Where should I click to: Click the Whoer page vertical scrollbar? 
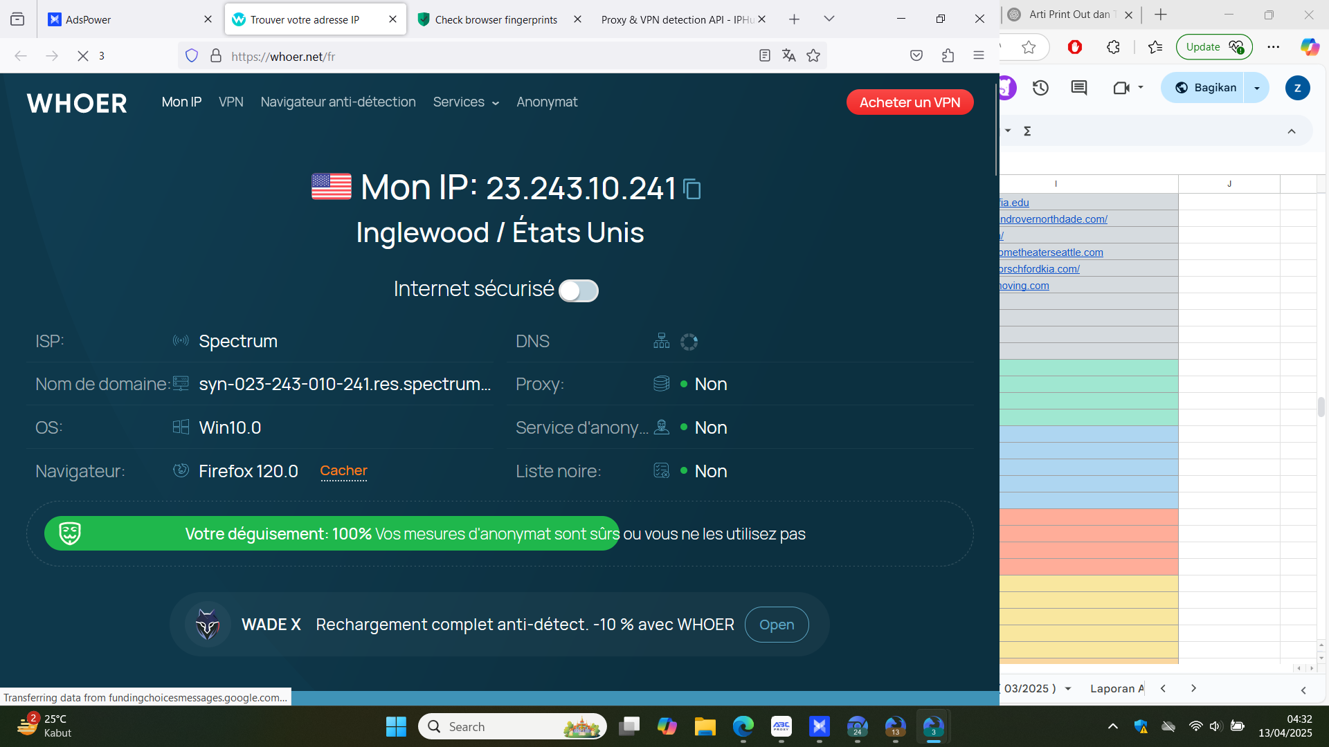coord(996,129)
